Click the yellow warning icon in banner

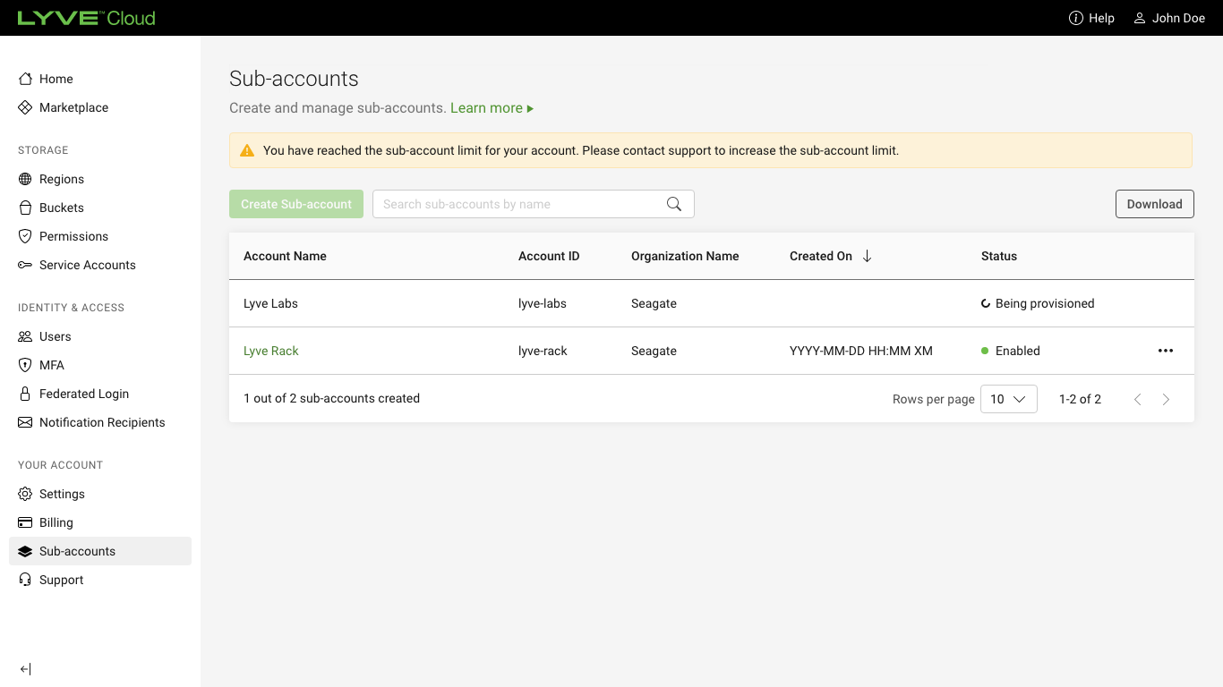pos(247,150)
